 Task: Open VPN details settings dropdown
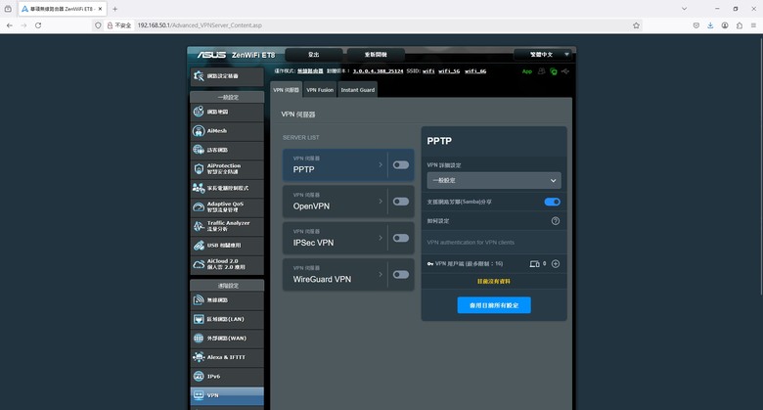(x=494, y=180)
